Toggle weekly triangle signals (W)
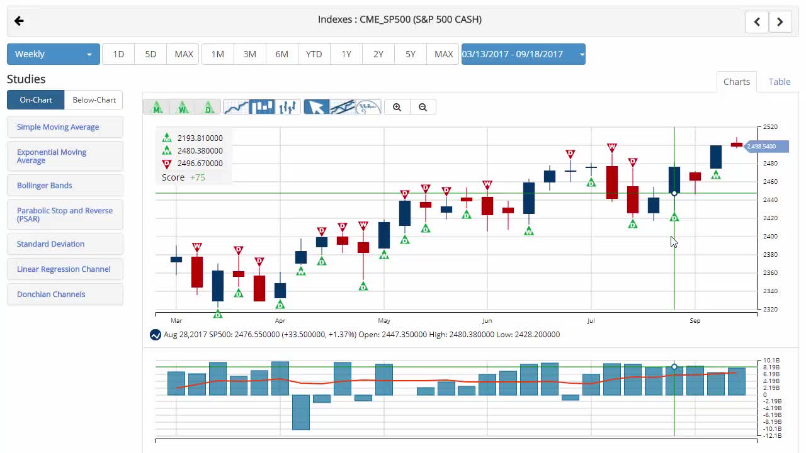This screenshot has height=453, width=806. pos(183,107)
